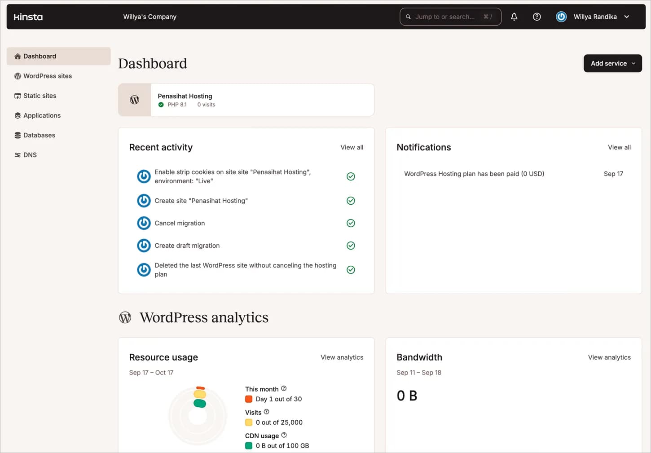Viewport: 651px width, 453px height.
Task: Click the info icon beside Visits
Action: pyautogui.click(x=267, y=412)
